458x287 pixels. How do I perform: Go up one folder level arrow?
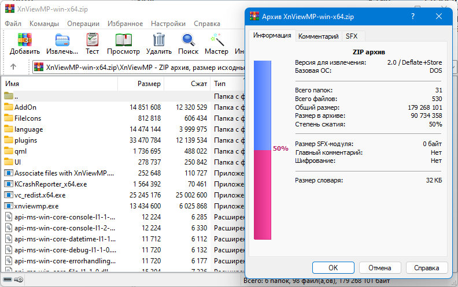13,67
